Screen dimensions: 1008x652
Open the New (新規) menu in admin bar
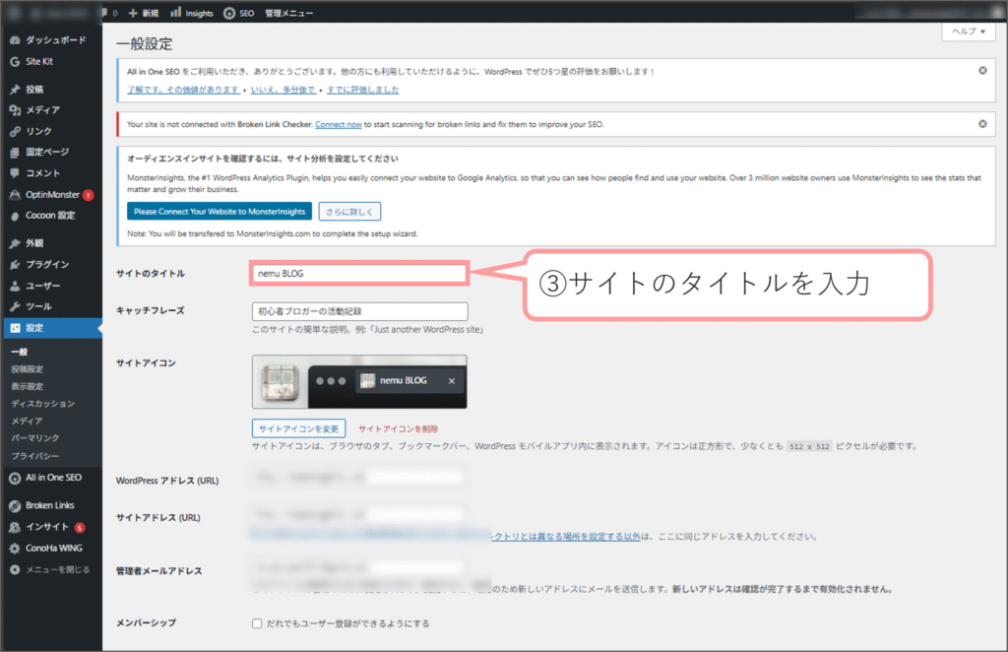pos(143,13)
